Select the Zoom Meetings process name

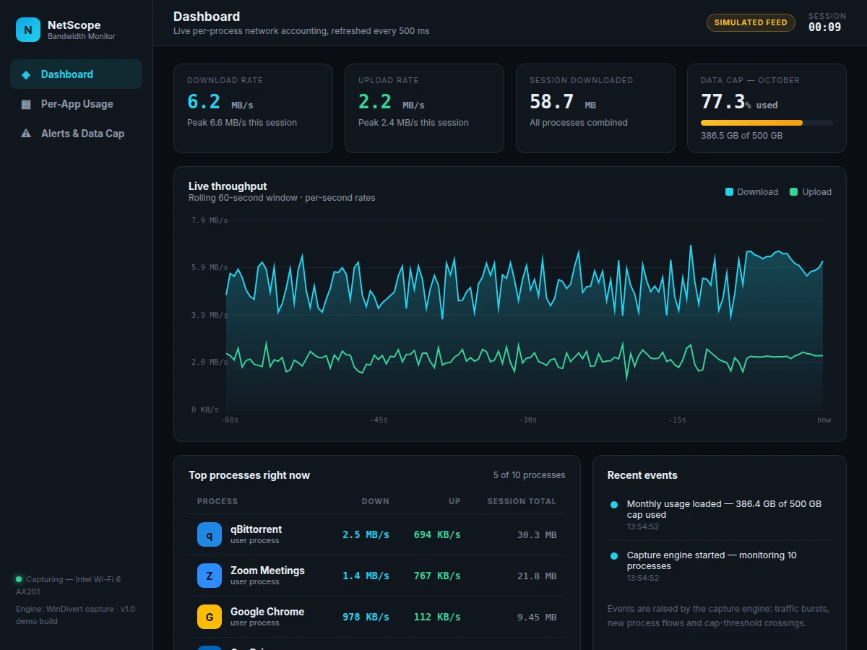267,571
